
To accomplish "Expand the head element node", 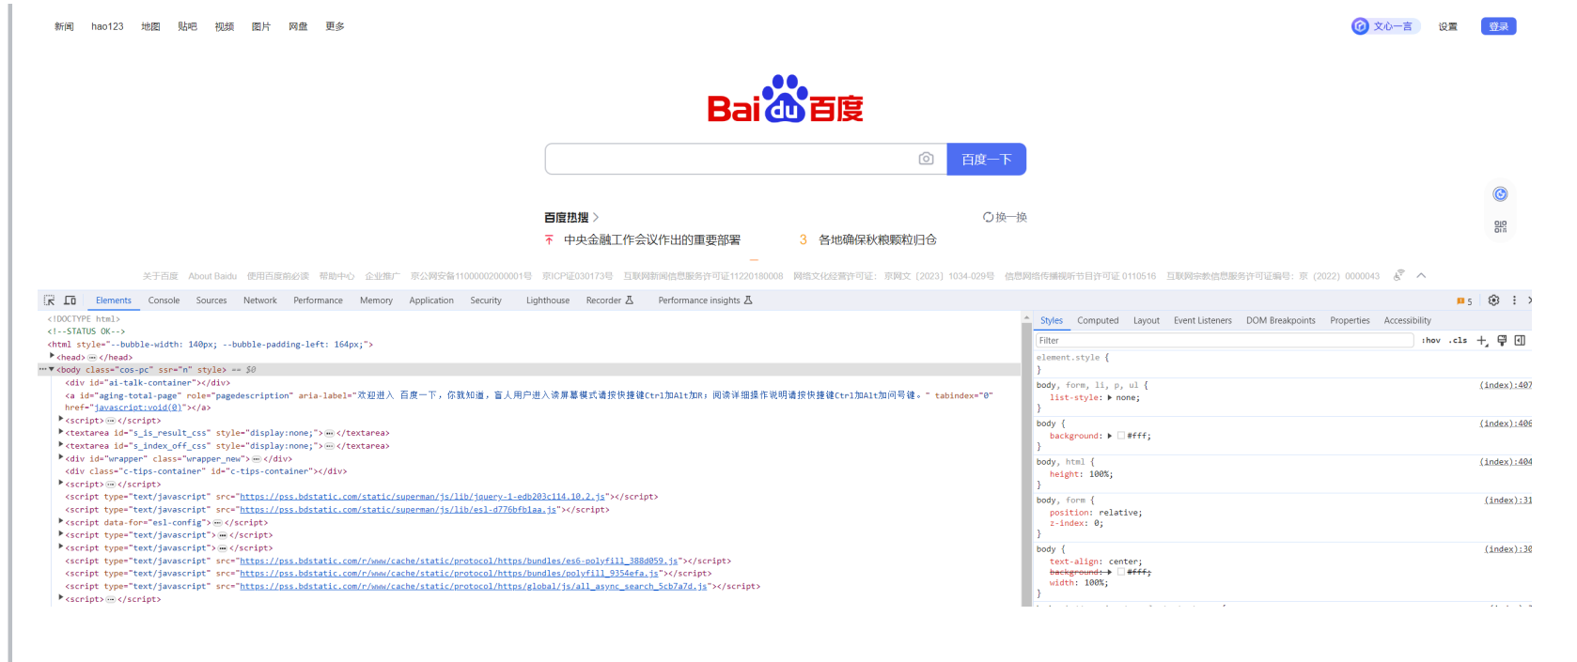I will click(x=52, y=356).
